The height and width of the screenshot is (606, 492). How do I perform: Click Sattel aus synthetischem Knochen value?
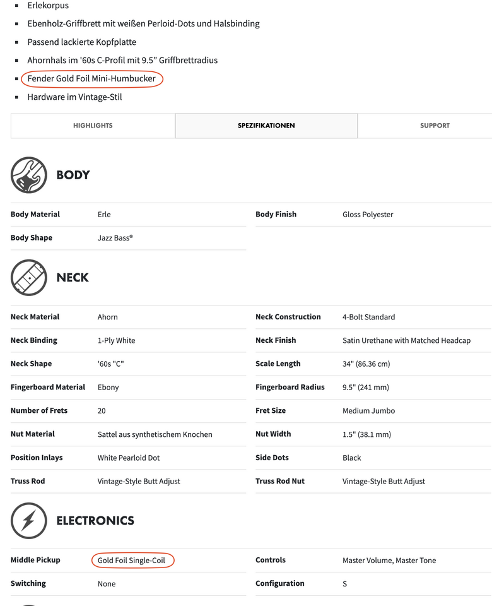coord(155,434)
